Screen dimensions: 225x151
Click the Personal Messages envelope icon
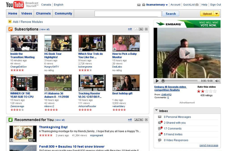[160, 117]
